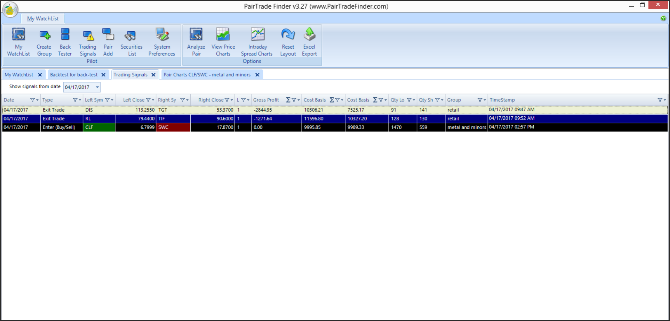
Task: Select the CLF green symbol cell
Action: (x=99, y=127)
